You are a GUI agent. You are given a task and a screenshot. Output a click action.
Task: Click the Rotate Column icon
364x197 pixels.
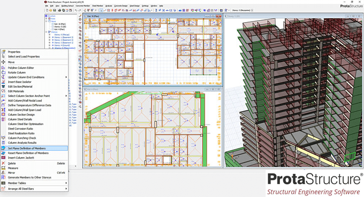pos(3,72)
